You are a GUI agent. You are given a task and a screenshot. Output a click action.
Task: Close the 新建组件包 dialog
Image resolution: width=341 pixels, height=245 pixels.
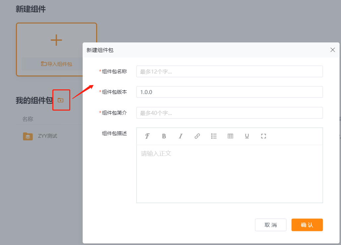pos(333,50)
